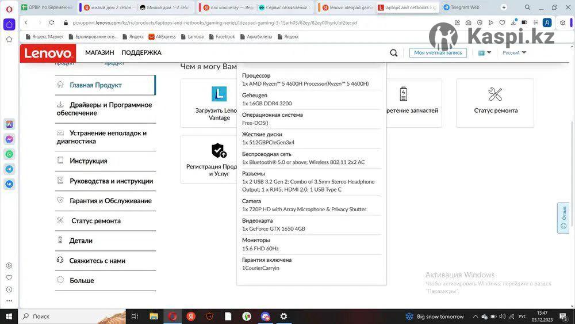575x324 pixels.
Task: Switch to Сервис объявлений tab
Action: pyautogui.click(x=285, y=7)
